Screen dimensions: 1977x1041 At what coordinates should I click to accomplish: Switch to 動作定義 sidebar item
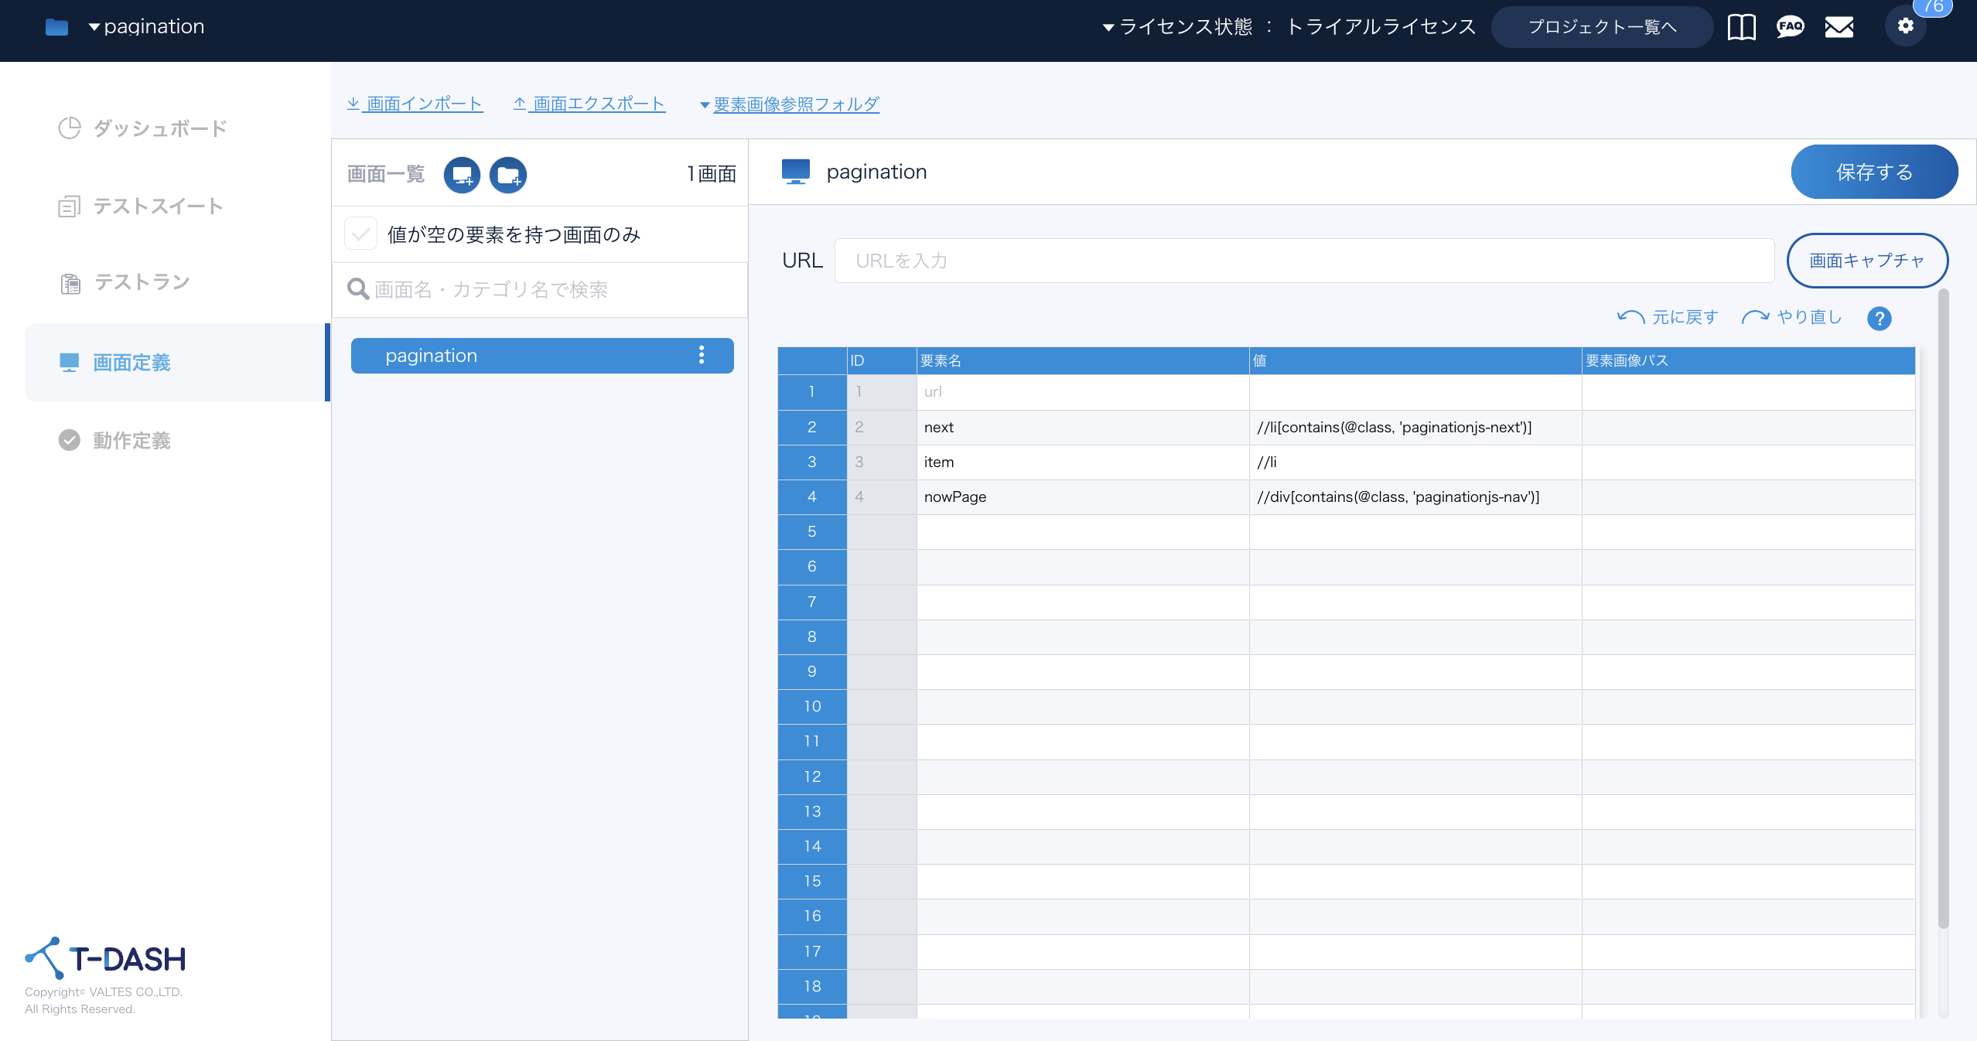click(x=131, y=440)
